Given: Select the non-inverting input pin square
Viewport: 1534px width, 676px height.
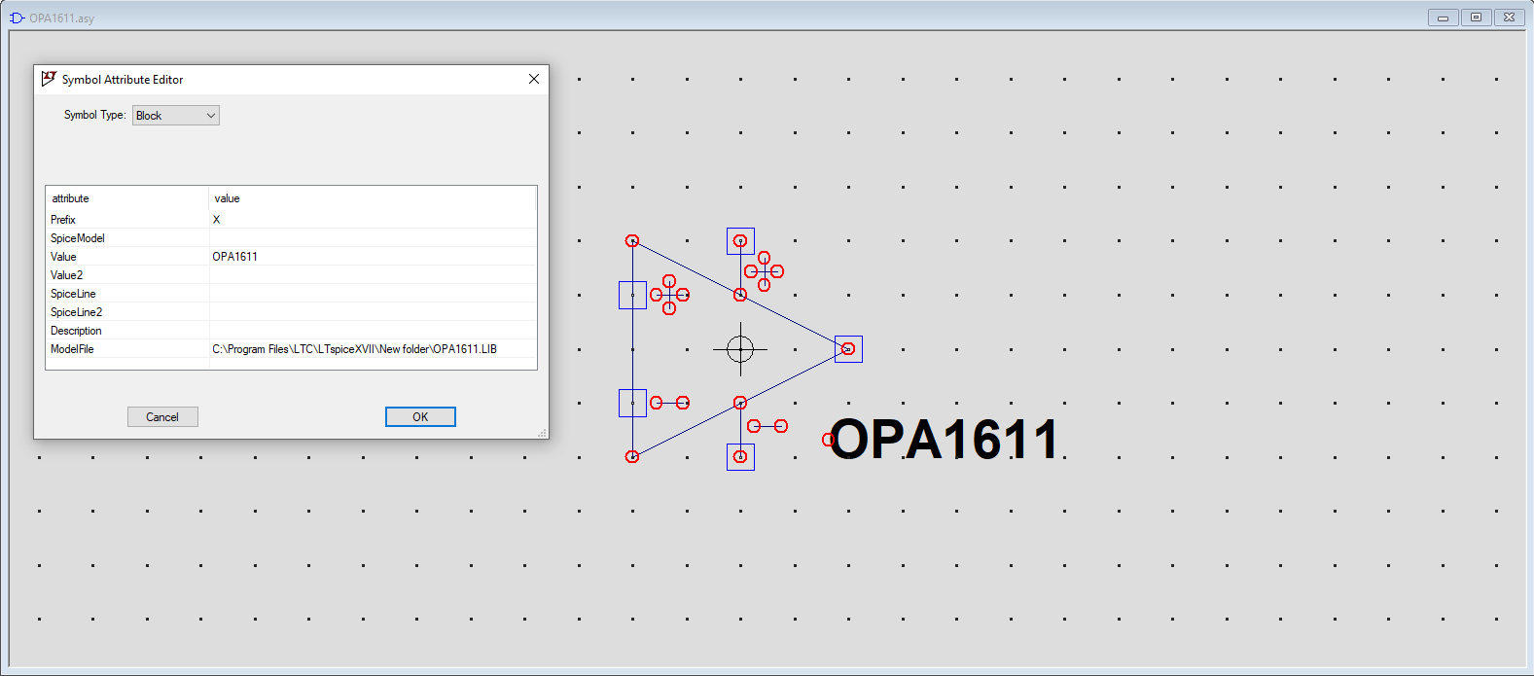Looking at the screenshot, I should (632, 295).
